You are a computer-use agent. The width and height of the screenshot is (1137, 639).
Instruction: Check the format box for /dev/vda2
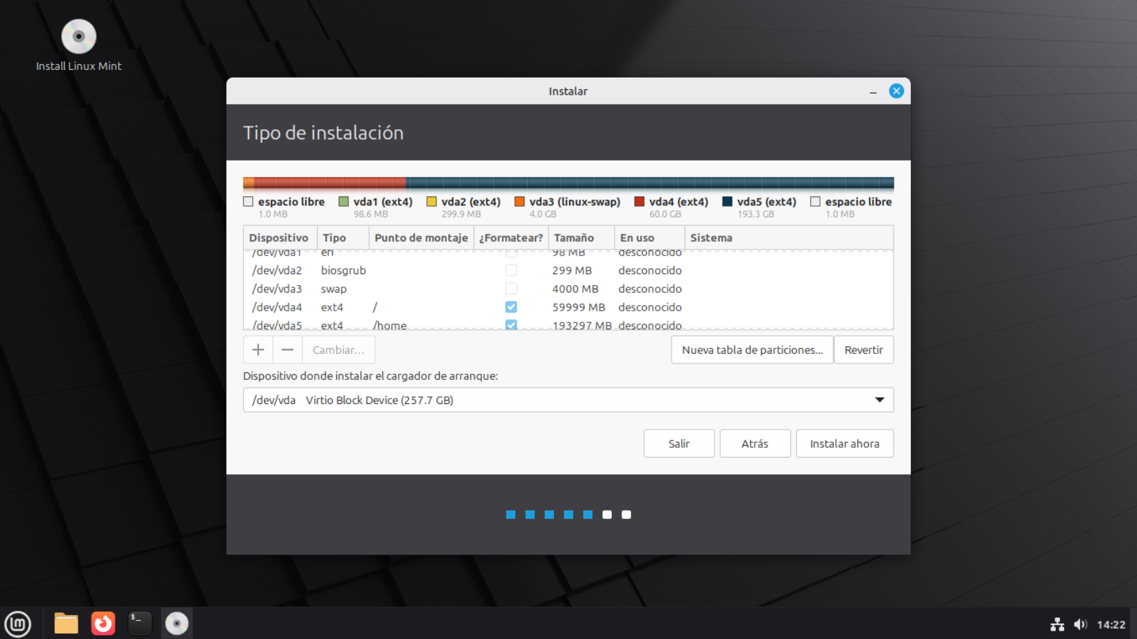point(511,270)
